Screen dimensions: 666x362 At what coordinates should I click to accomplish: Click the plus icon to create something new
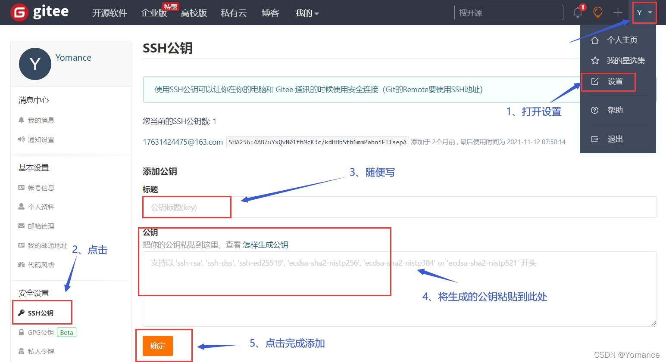[617, 12]
